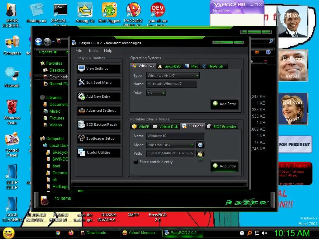Open the COCK CLEANER desktop icon

point(12,209)
